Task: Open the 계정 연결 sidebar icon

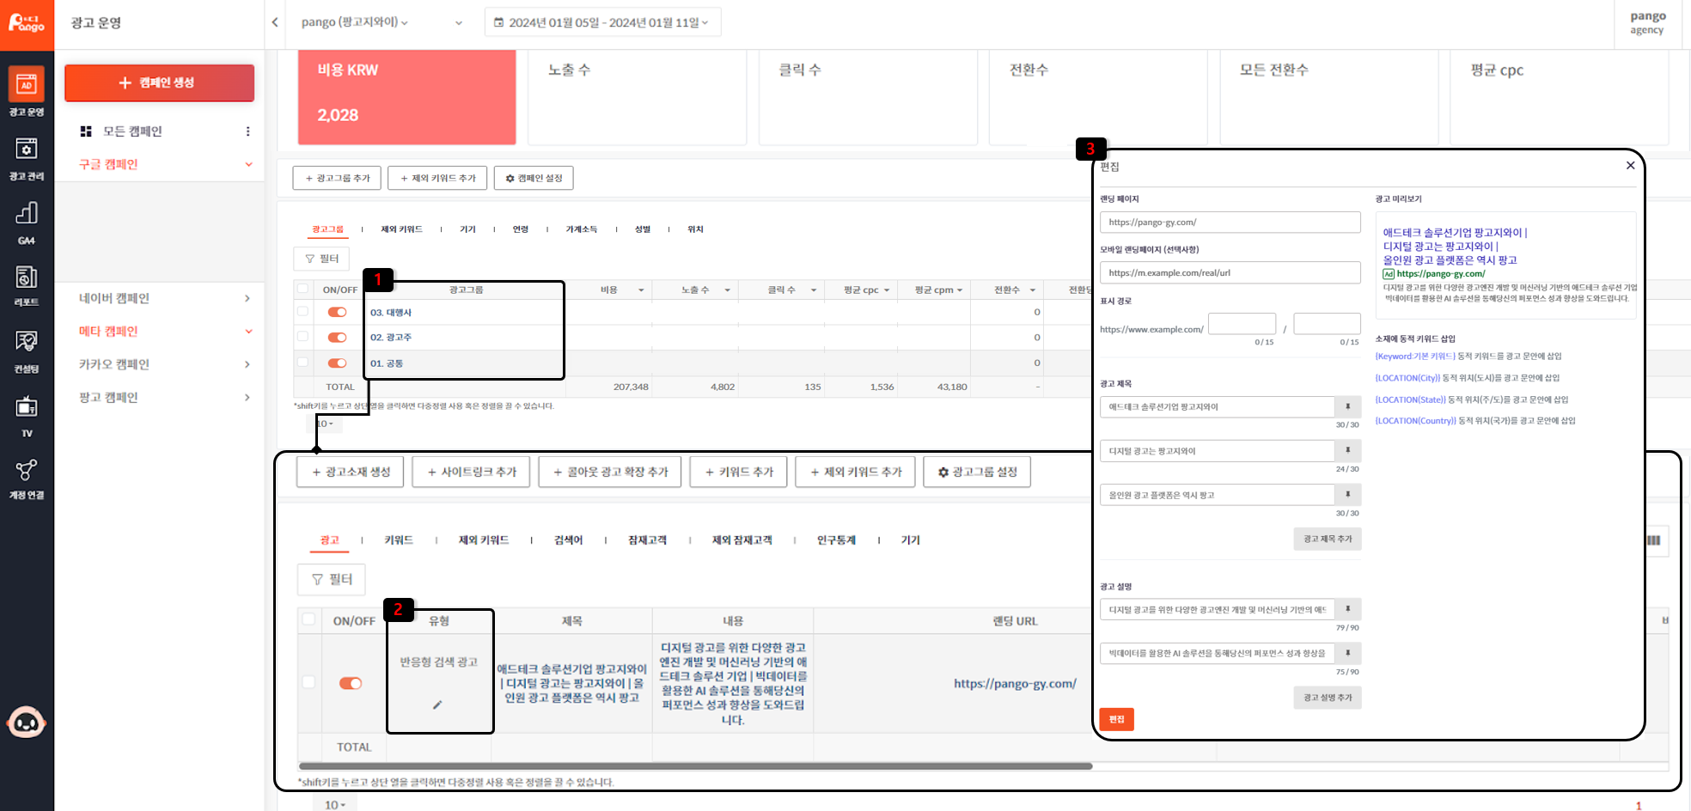Action: point(27,470)
